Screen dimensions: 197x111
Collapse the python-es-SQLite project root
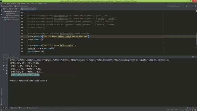tap(3, 11)
